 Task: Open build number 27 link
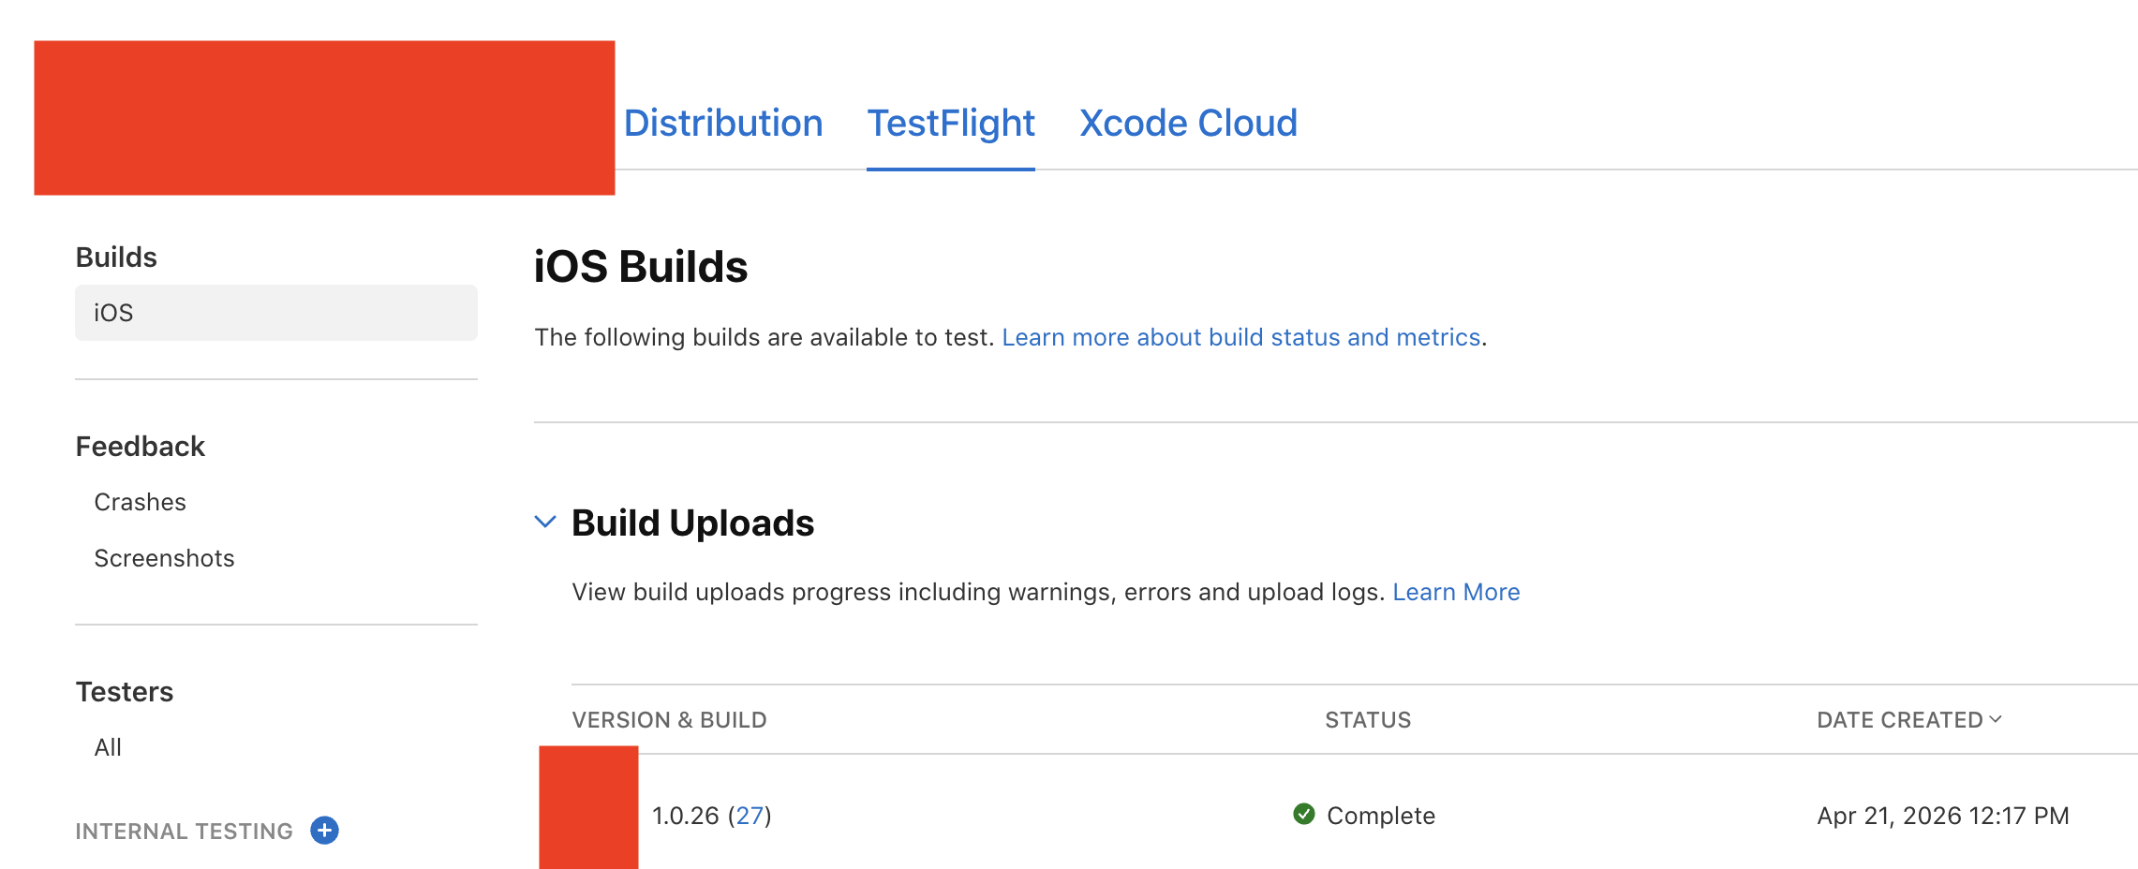750,817
